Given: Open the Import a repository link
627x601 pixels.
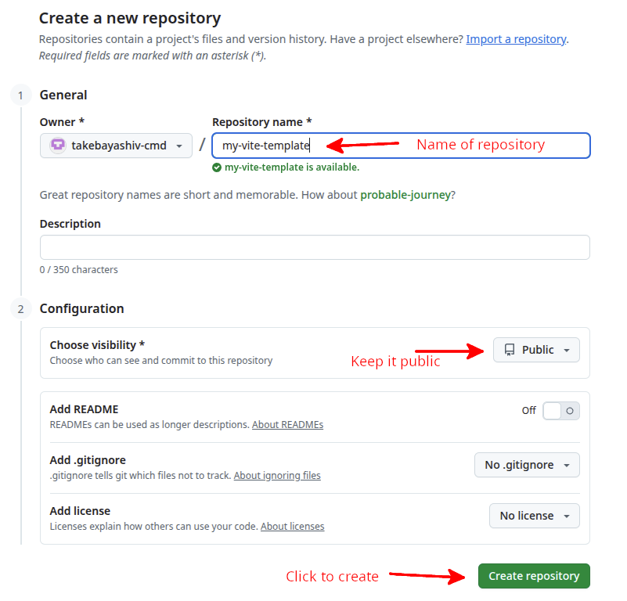Looking at the screenshot, I should pyautogui.click(x=516, y=38).
